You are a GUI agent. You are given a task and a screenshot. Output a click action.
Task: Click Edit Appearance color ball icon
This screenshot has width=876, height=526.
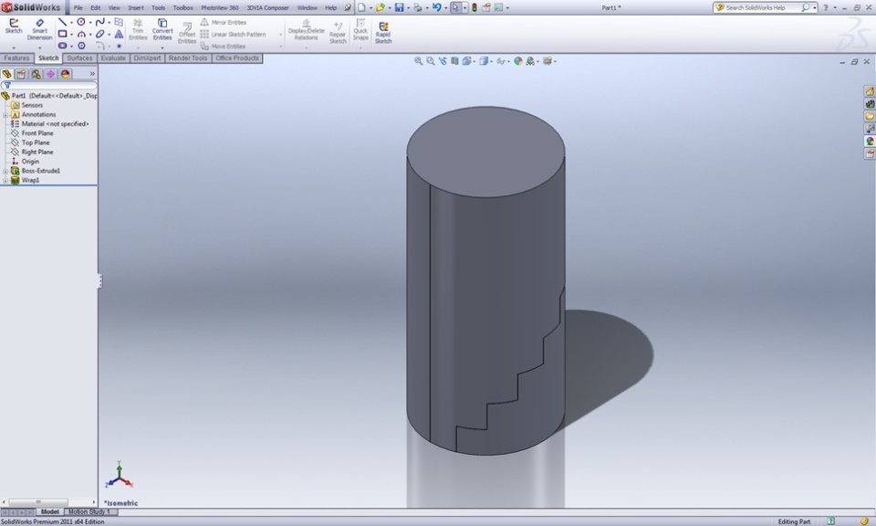coord(518,61)
